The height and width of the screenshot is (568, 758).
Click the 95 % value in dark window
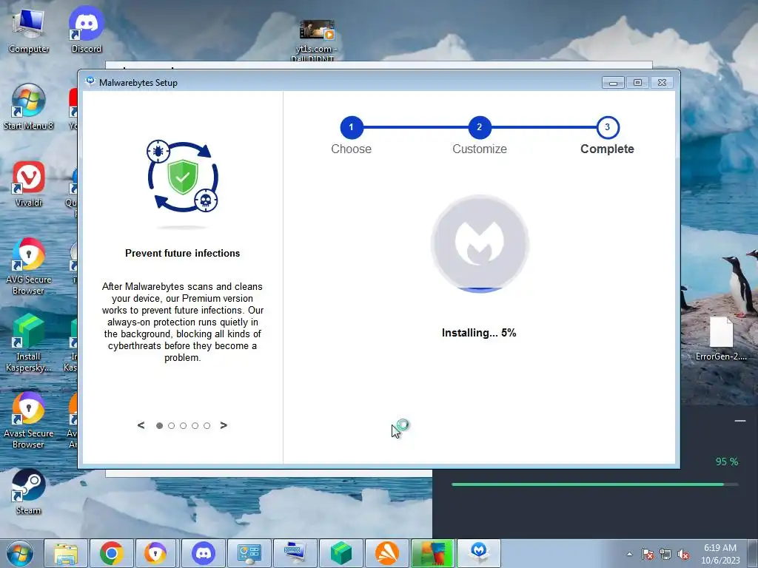coord(727,461)
